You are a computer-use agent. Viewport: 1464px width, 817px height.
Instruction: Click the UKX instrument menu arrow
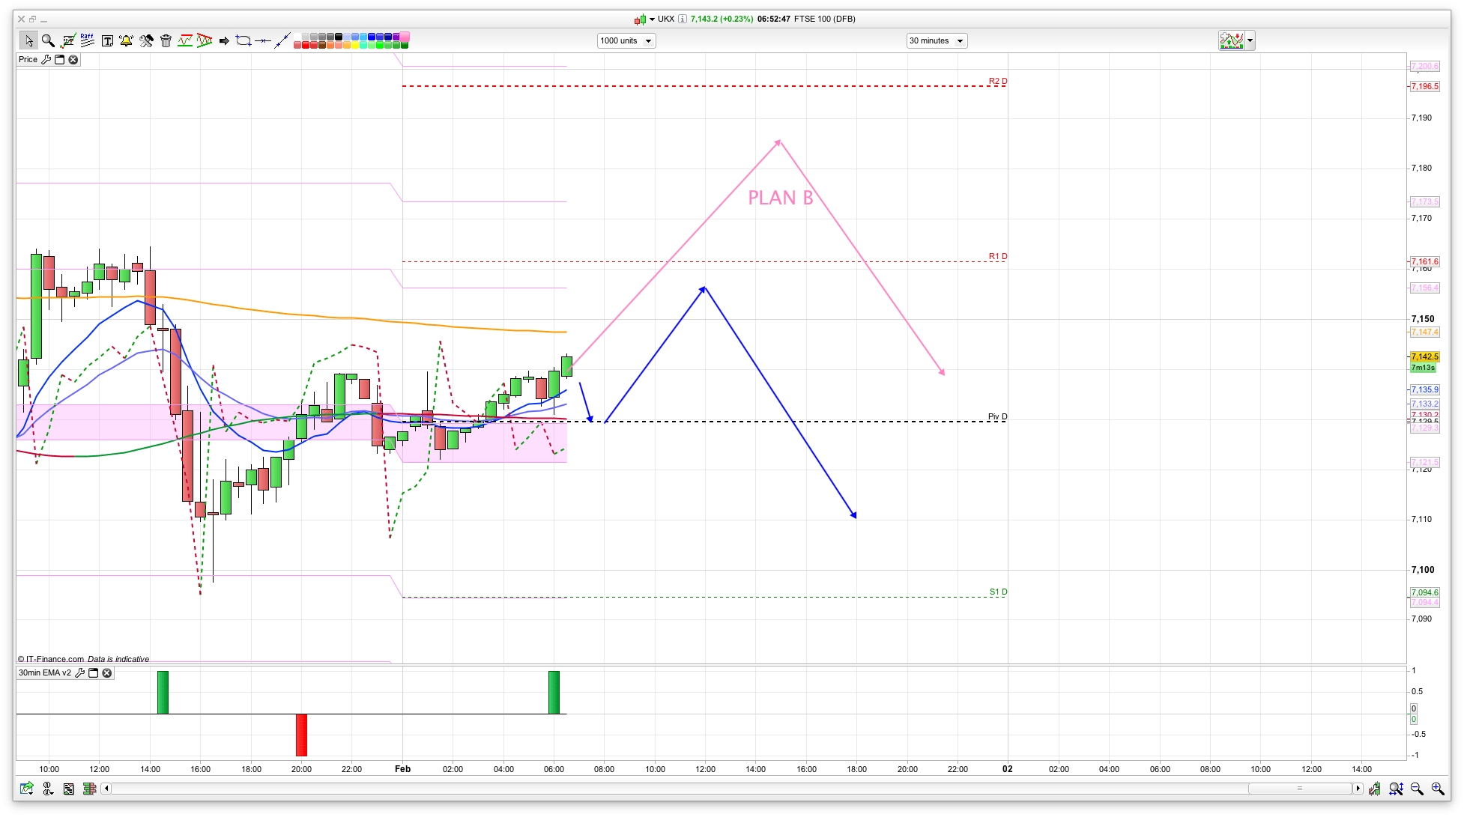[652, 19]
